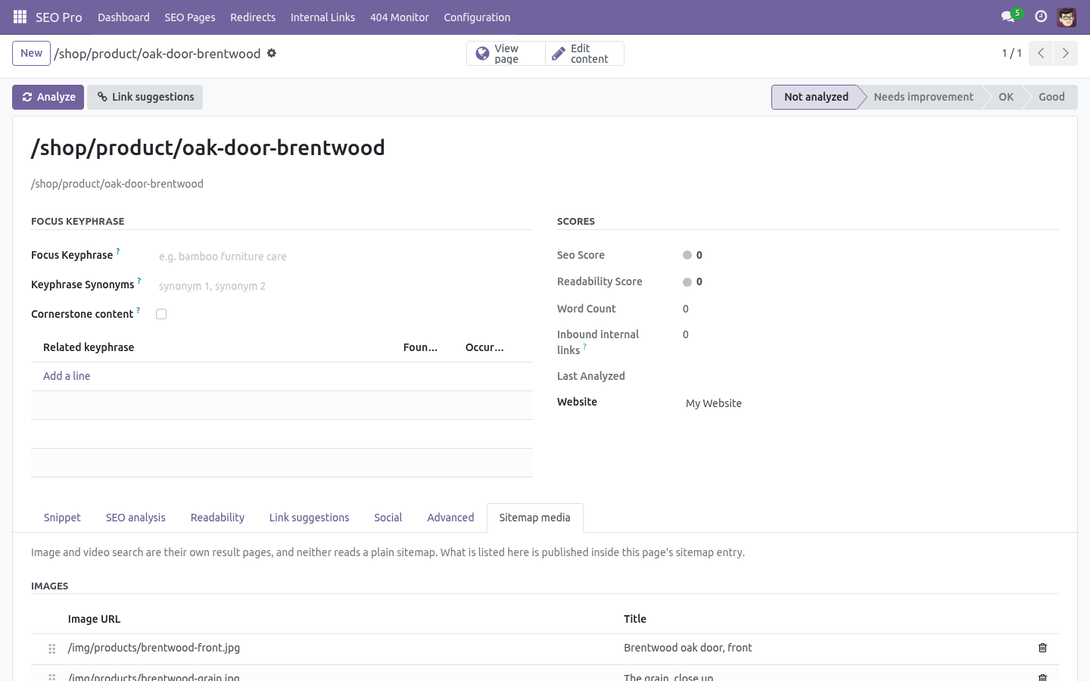Open the 404 Monitor menu
The image size is (1090, 681).
tap(399, 17)
